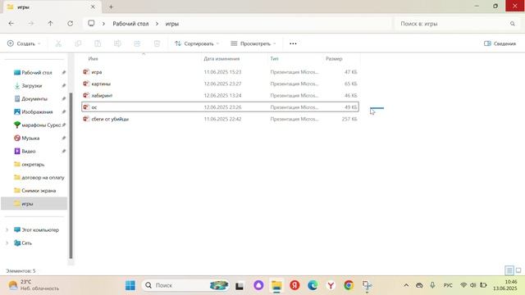Image resolution: width=525 pixels, height=295 pixels.
Task: Click the Delete trash icon
Action: [x=157, y=43]
